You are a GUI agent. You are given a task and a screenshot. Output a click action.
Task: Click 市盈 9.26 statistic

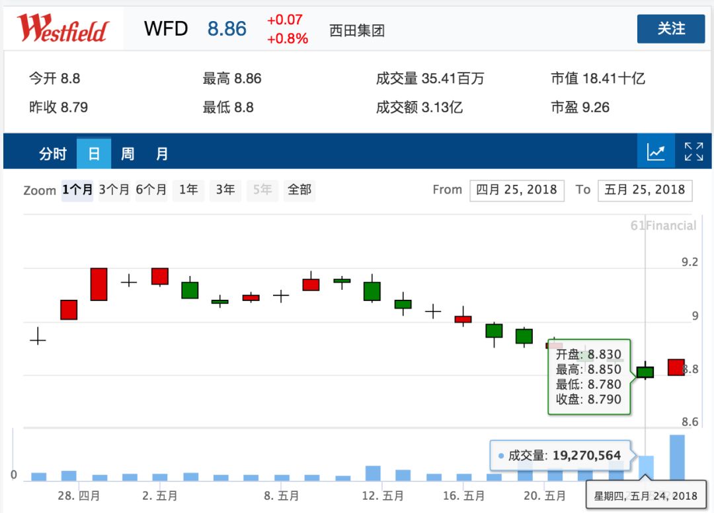pyautogui.click(x=580, y=108)
